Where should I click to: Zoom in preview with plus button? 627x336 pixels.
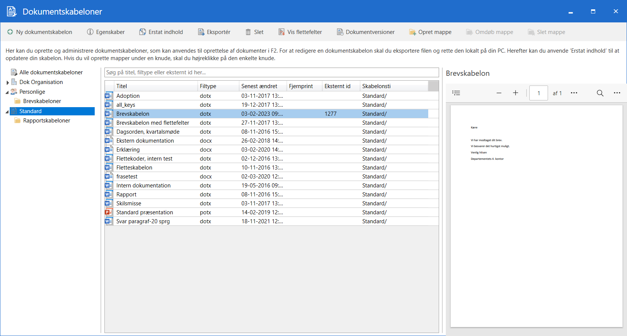point(515,93)
